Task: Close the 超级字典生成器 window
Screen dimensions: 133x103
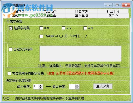Action: [x=126, y=5]
